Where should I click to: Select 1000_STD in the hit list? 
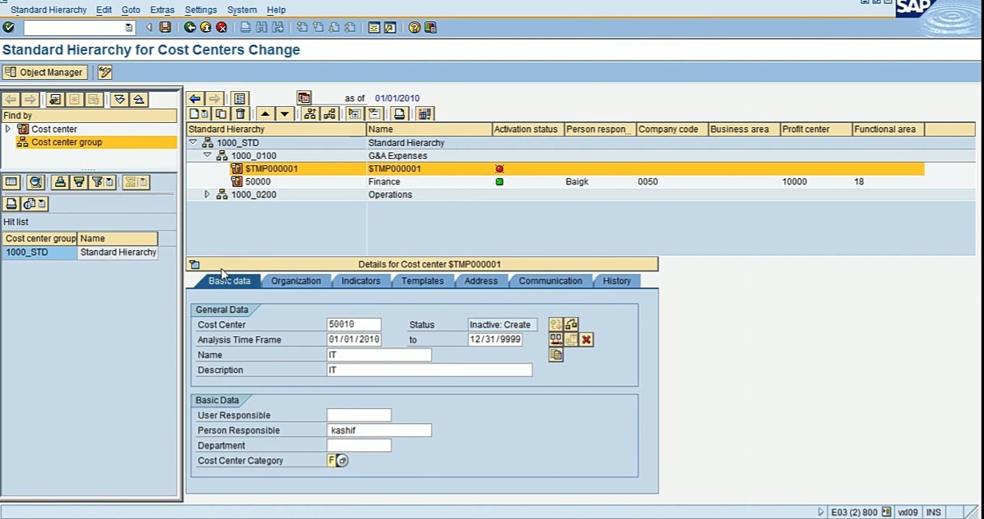[x=40, y=252]
